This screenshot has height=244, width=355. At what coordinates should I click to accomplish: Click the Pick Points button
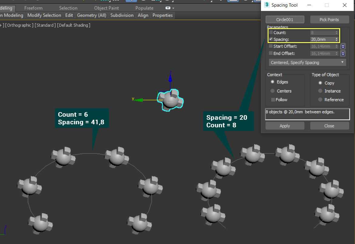(x=329, y=20)
